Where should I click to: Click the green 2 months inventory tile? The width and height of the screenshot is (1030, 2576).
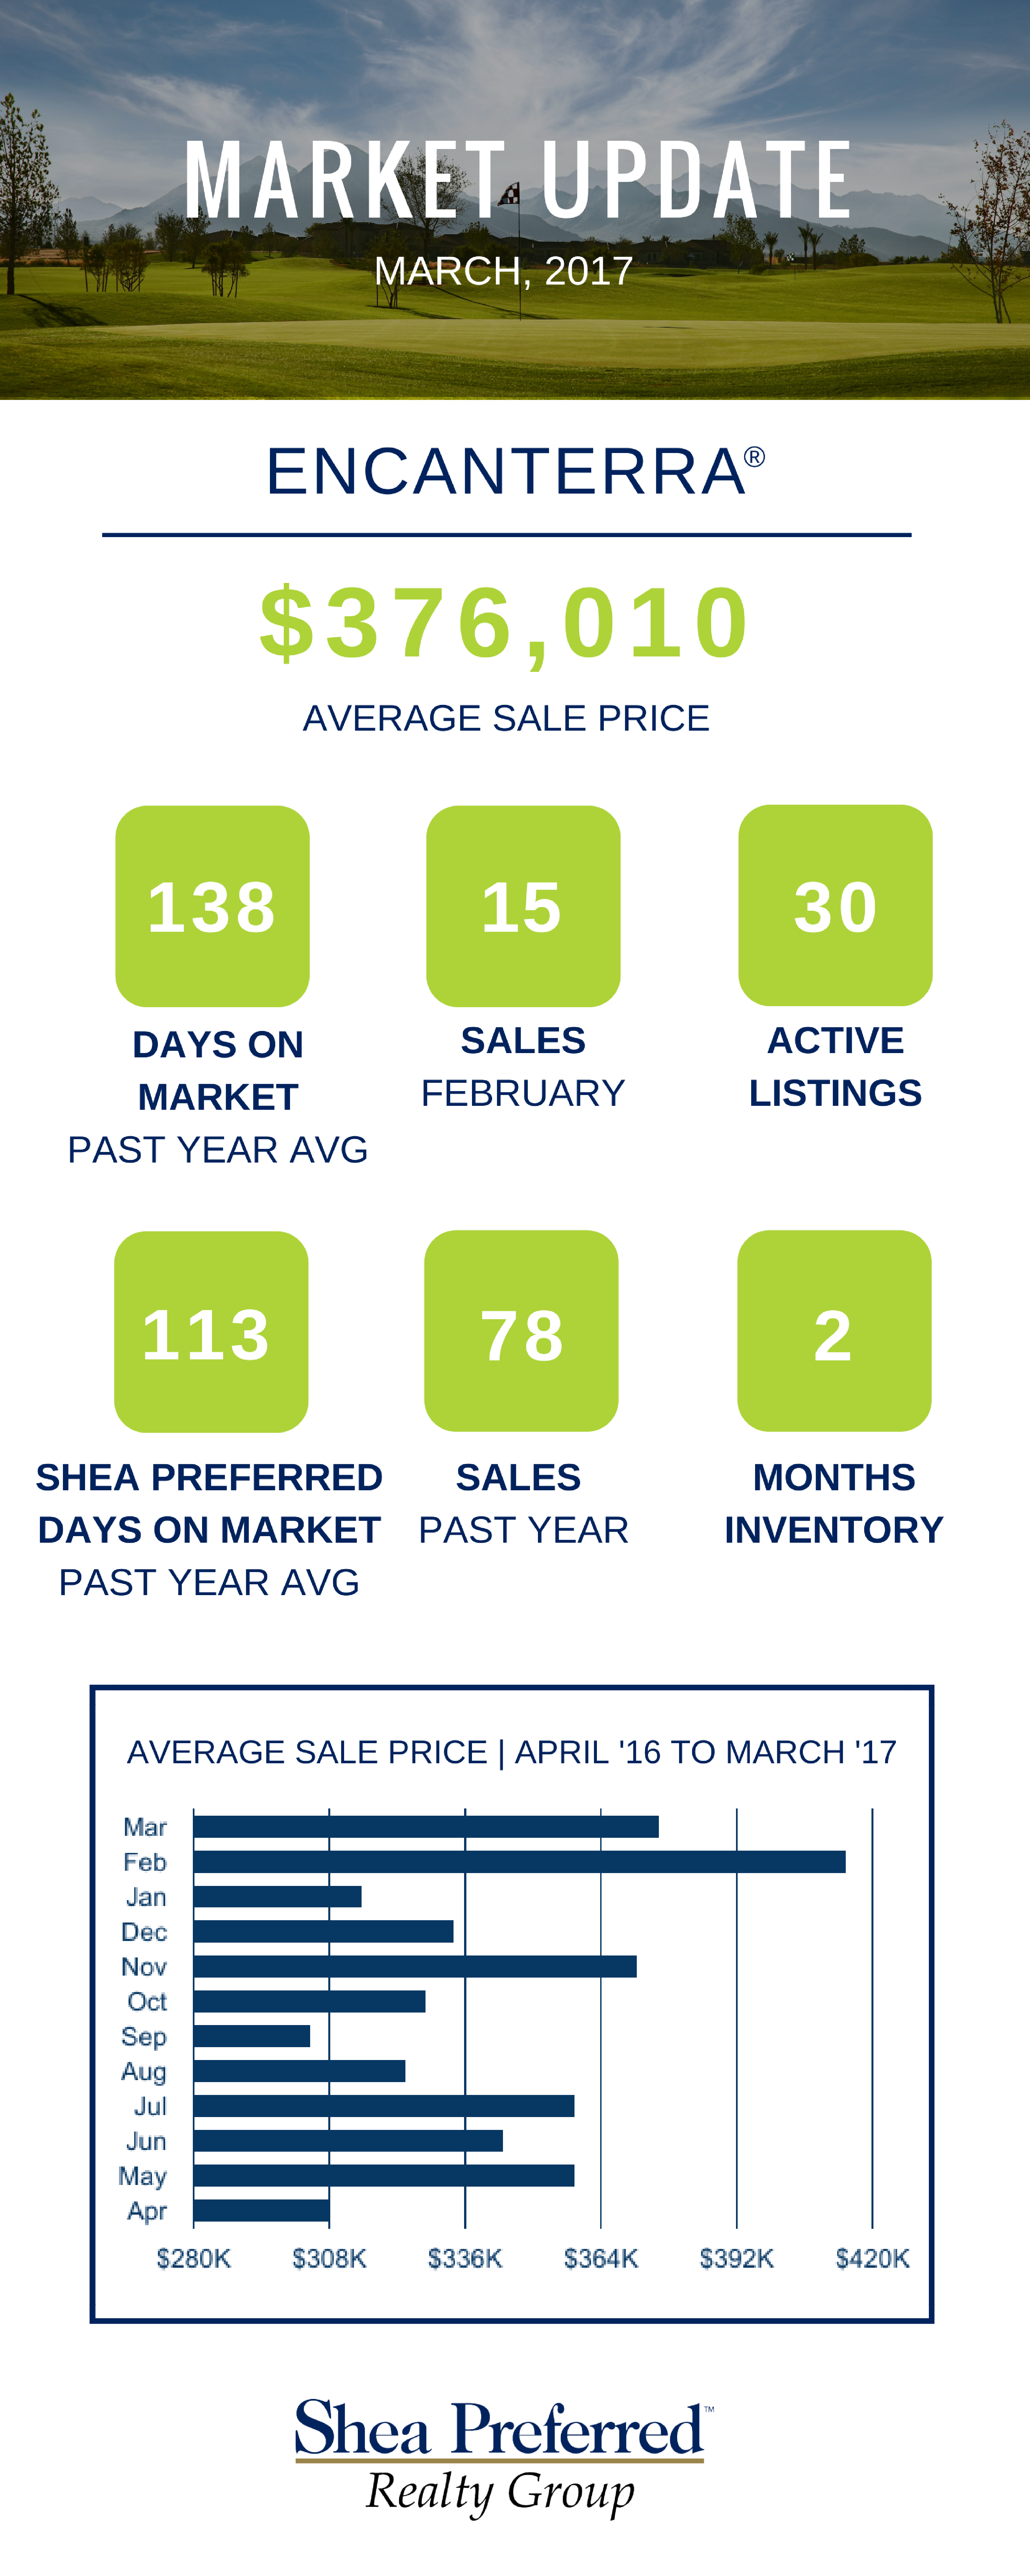834,1331
